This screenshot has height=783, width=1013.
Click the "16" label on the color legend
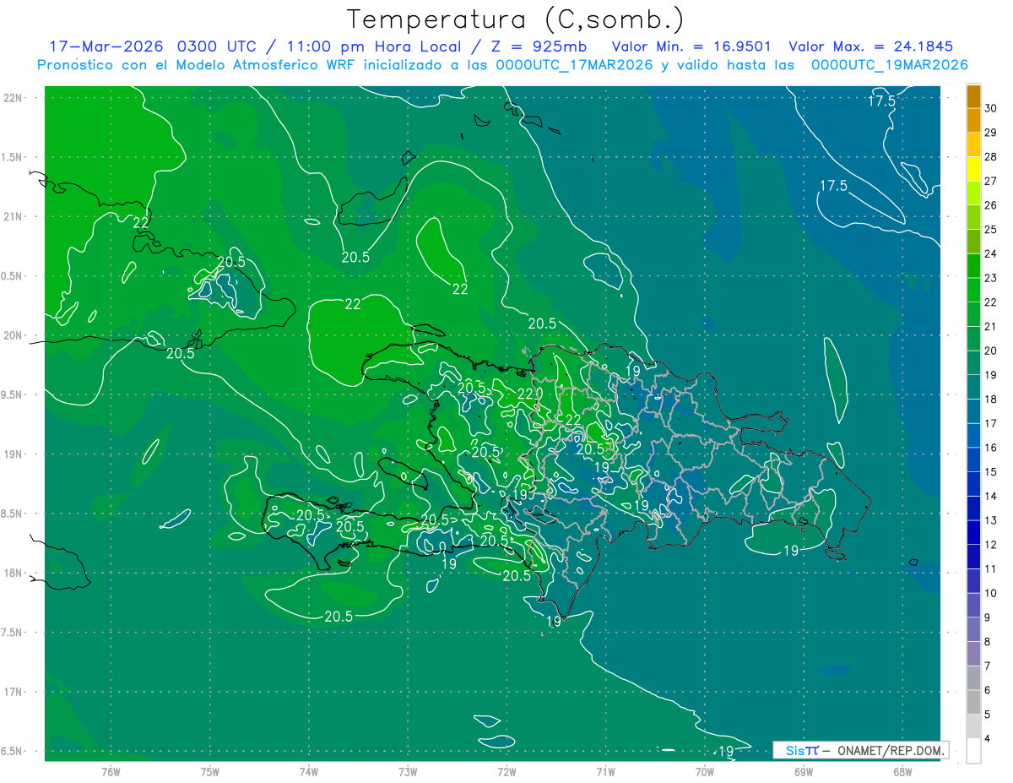991,448
